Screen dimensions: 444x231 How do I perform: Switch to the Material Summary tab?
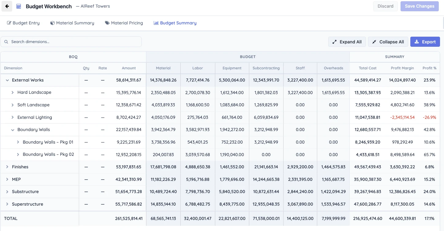[72, 23]
